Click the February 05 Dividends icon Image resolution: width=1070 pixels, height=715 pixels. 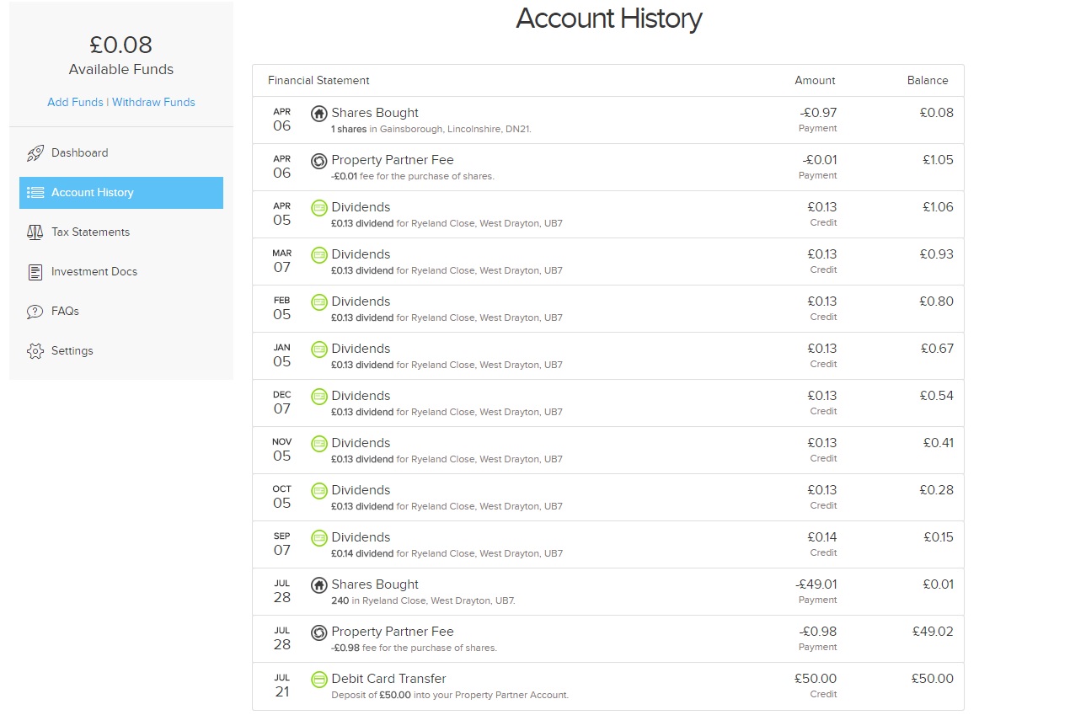(x=319, y=301)
